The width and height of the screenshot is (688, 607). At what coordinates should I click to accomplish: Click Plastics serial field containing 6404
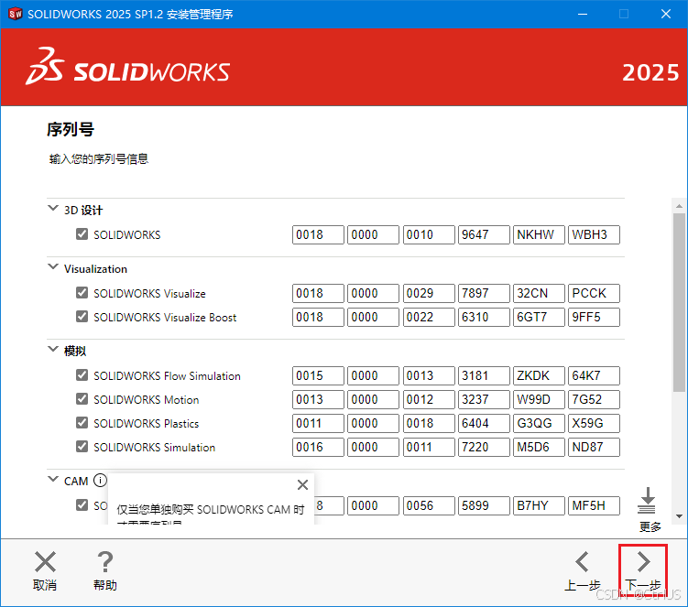[x=484, y=423]
